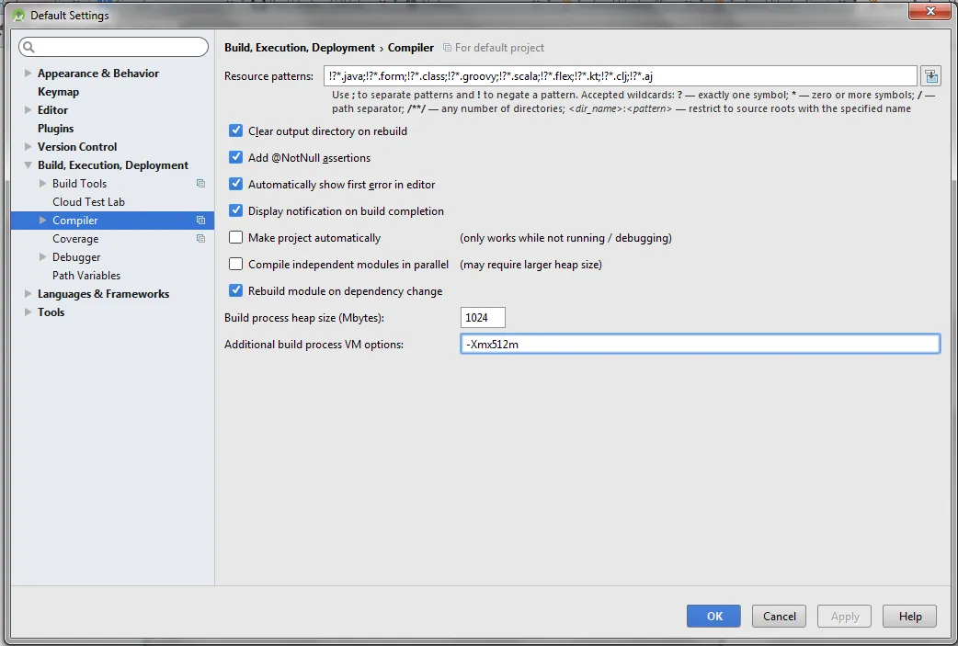Select the Editor tree label

(x=52, y=110)
